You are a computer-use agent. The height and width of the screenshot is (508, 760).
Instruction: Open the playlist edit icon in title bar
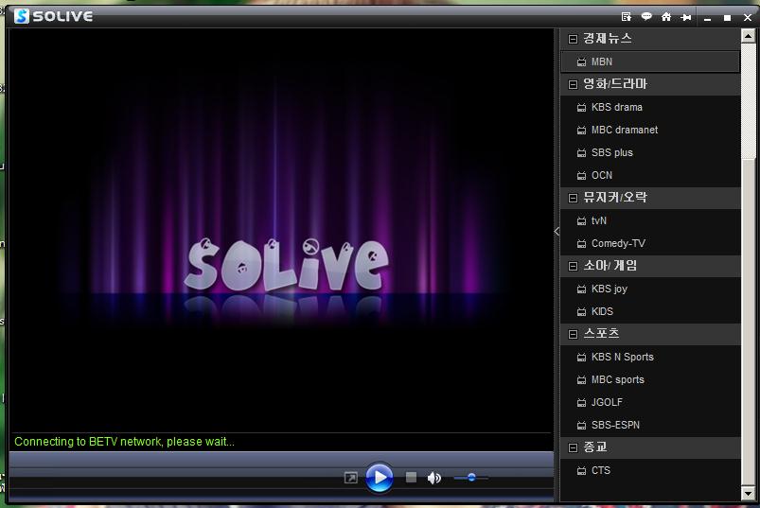[627, 17]
